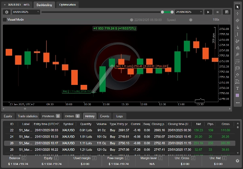This screenshot has width=243, height=169.
Task: Click the purple color swatch in toolbar
Action: (x=237, y=95)
